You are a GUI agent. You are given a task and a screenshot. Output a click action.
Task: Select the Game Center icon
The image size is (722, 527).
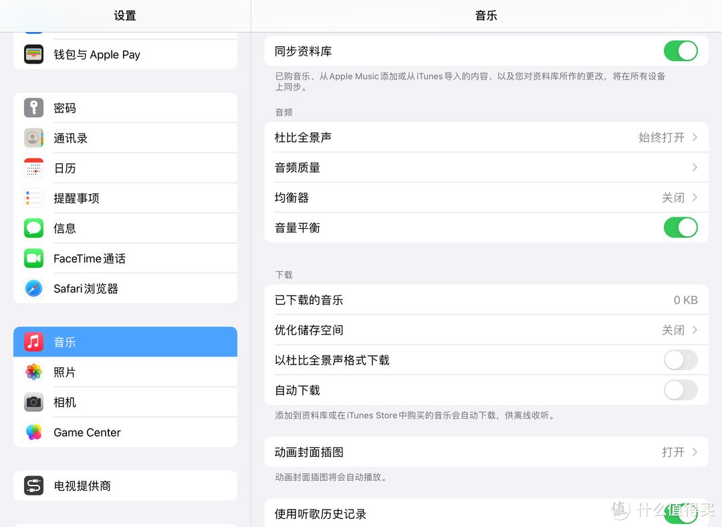(x=33, y=432)
